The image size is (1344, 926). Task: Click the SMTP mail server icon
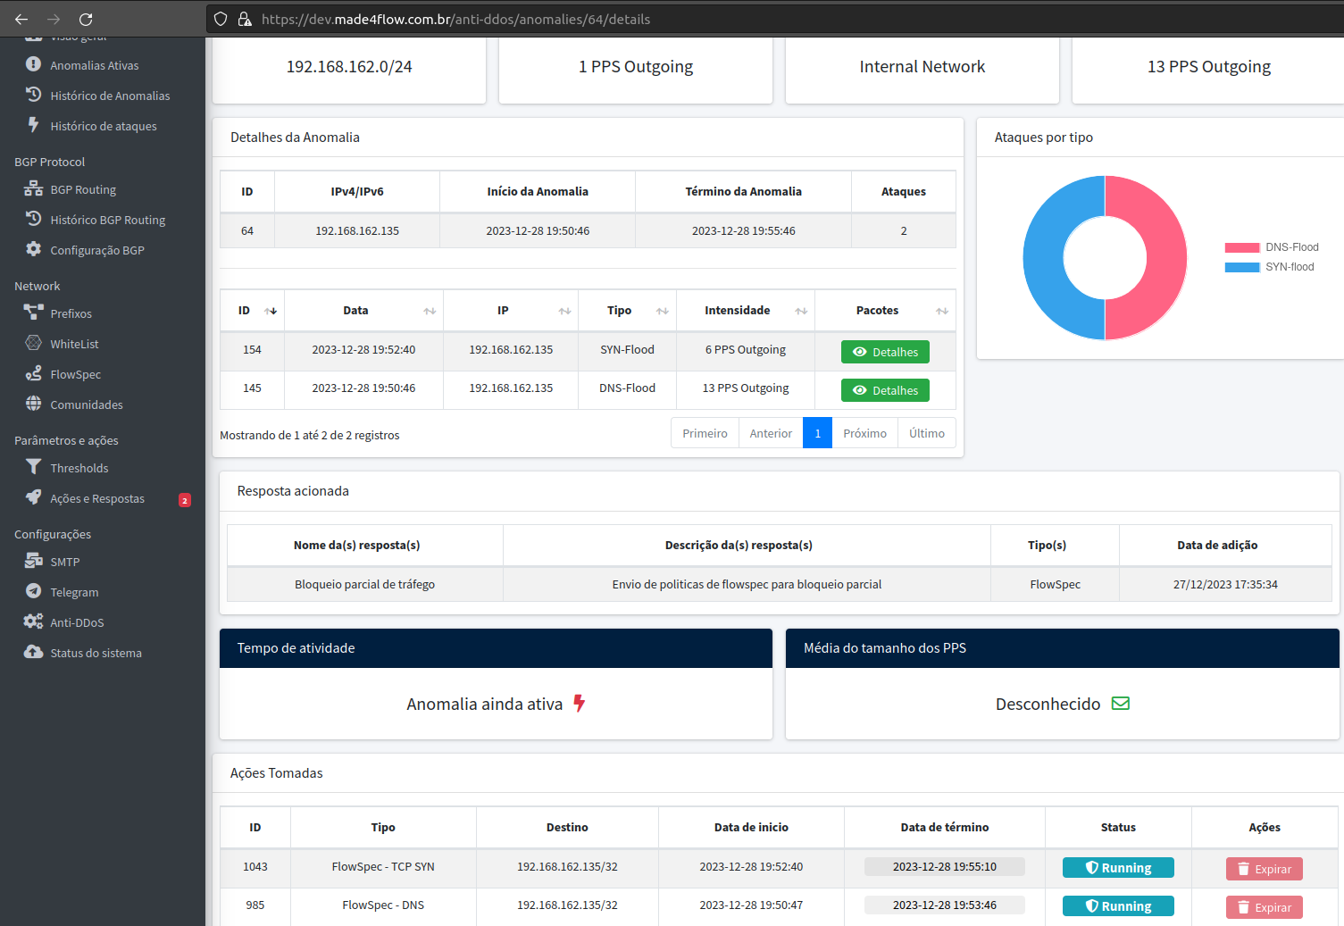33,561
